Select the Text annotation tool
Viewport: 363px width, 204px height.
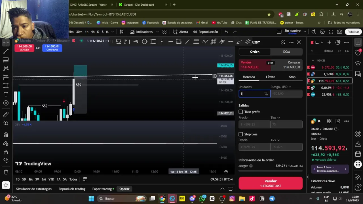tap(6, 94)
